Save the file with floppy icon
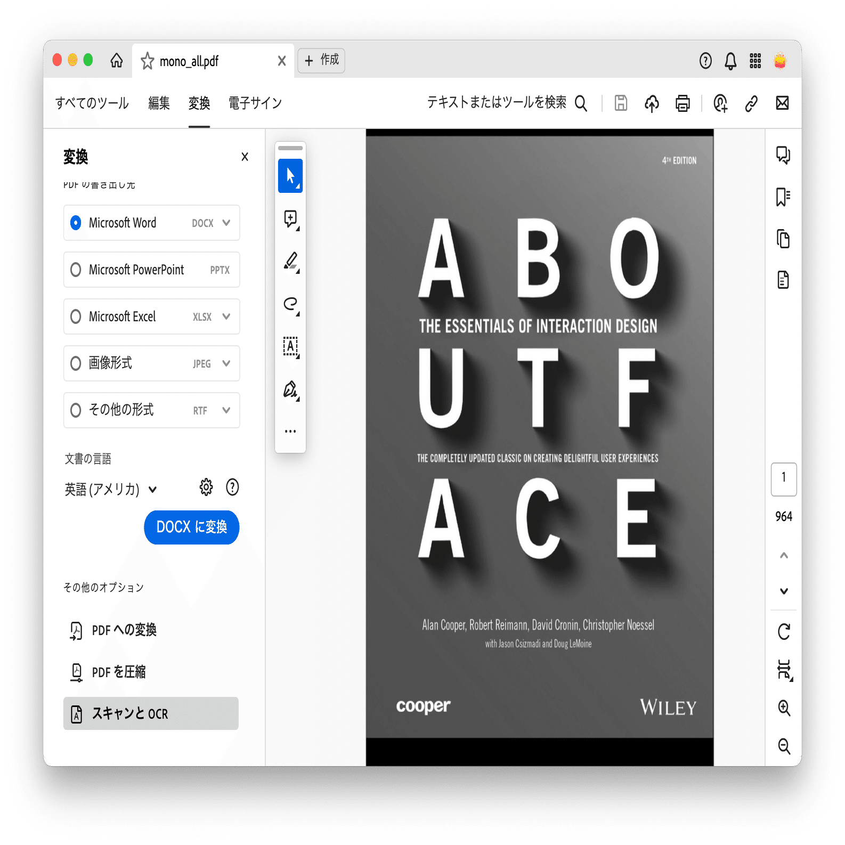This screenshot has width=845, height=845. pyautogui.click(x=621, y=103)
